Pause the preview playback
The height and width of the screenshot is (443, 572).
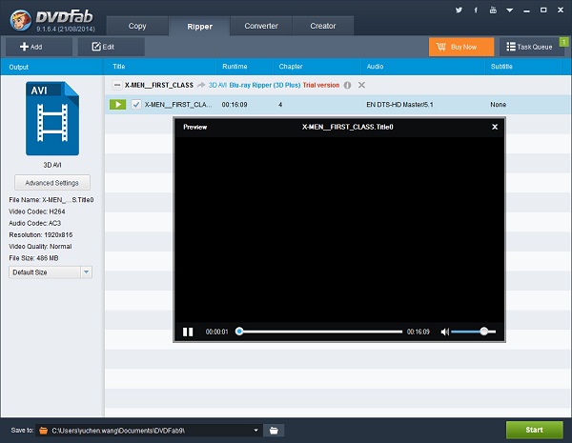click(188, 332)
